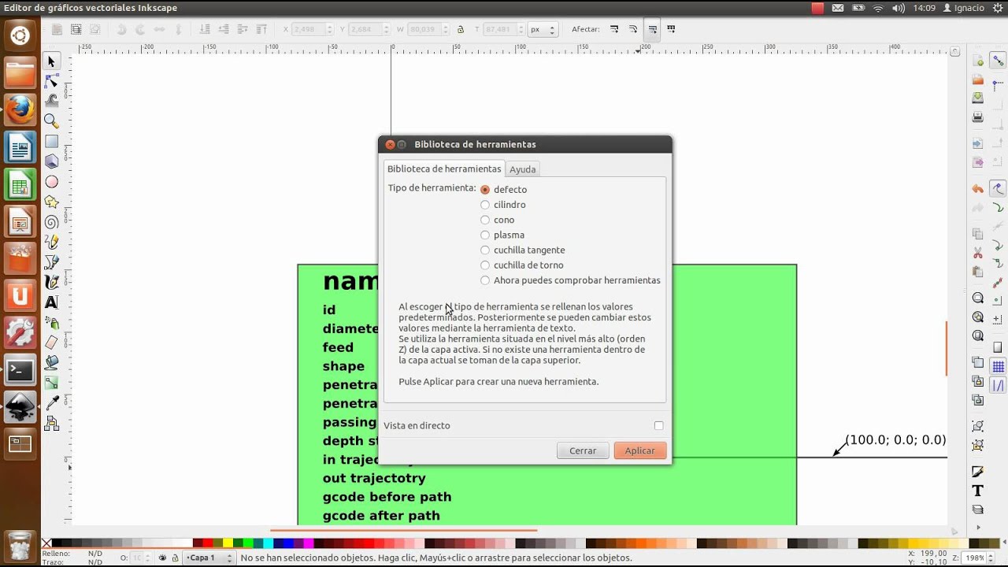Open Firefox from the launcher

pyautogui.click(x=20, y=109)
